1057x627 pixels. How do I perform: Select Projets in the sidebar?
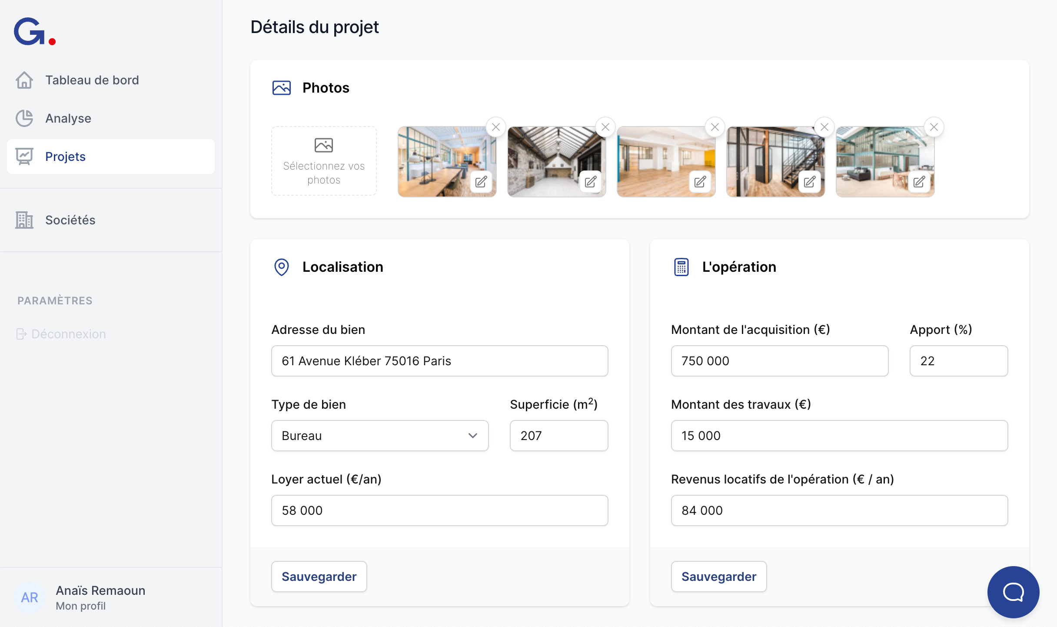[65, 157]
